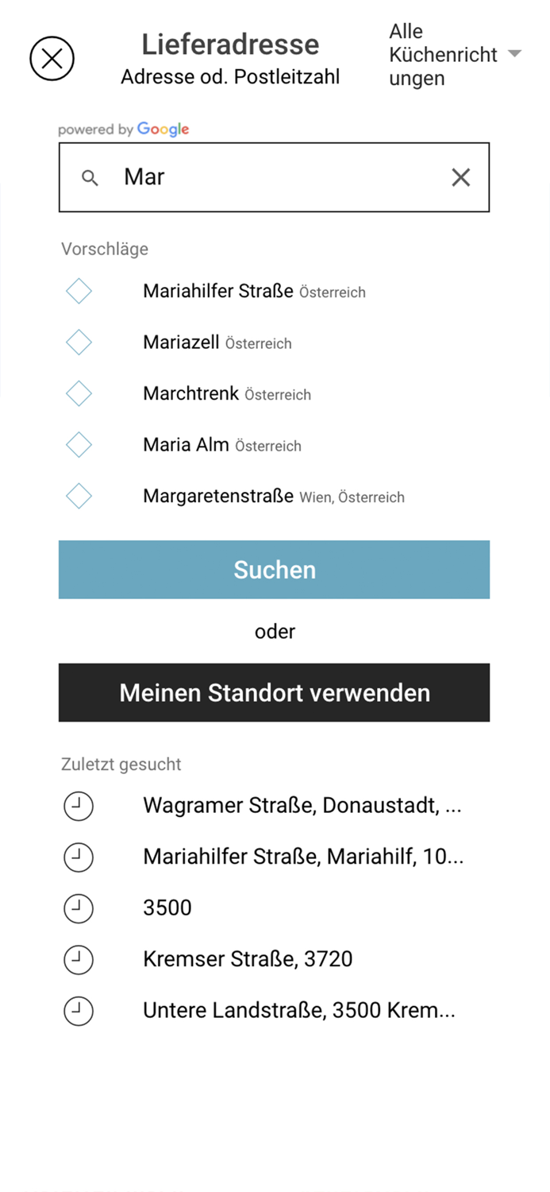
Task: Close the Lieferadresse screen with X icon
Action: pos(52,59)
